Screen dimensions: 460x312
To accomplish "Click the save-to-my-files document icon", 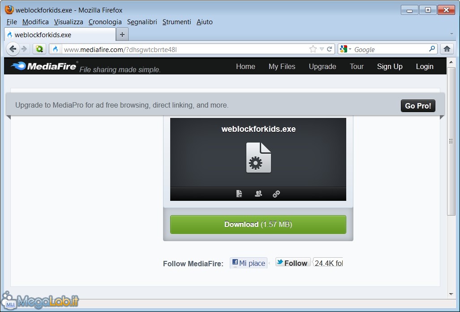I will (239, 194).
